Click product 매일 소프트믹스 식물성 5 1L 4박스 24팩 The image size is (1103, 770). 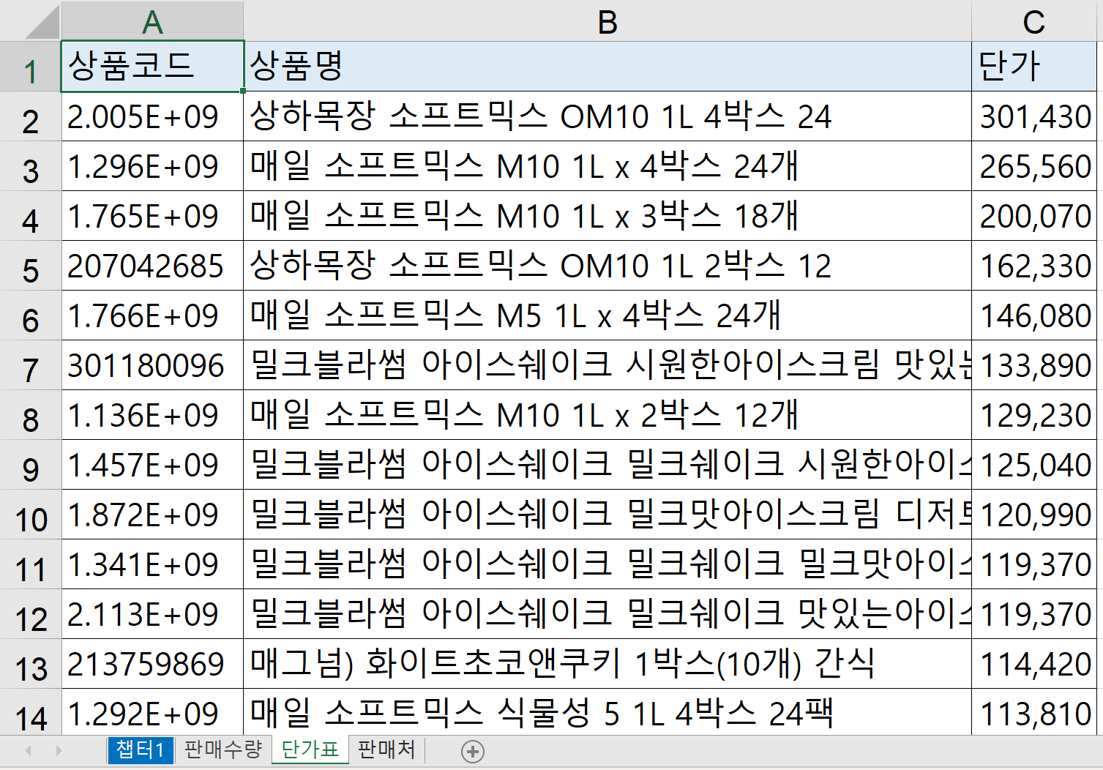[x=607, y=712]
